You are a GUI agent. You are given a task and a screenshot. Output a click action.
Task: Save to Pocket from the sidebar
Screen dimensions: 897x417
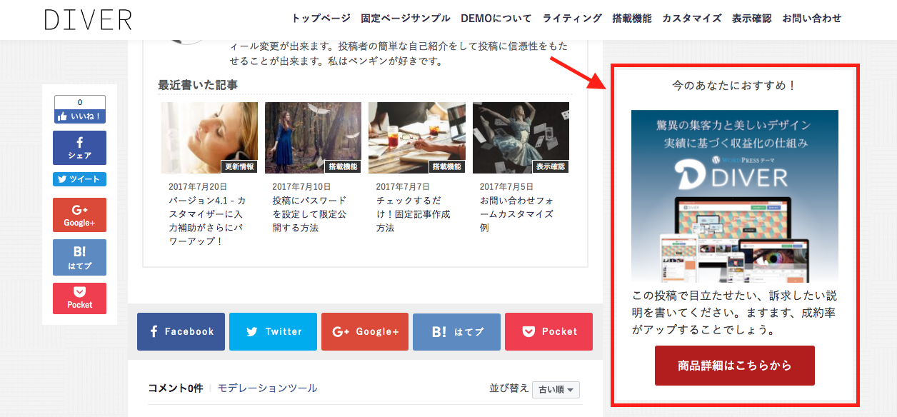point(79,298)
